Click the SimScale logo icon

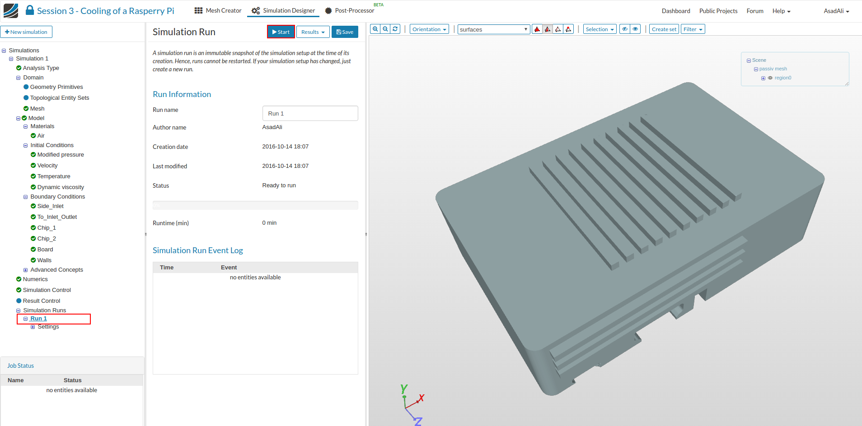click(11, 11)
